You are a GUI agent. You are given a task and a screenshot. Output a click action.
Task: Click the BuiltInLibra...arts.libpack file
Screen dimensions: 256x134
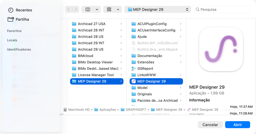click(156, 49)
